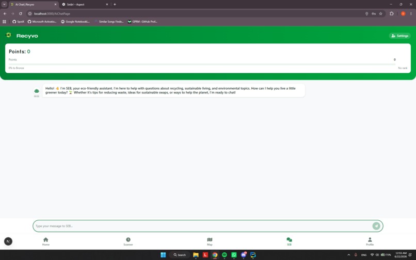Click the taskbar Search box
The height and width of the screenshot is (260, 416).
click(x=180, y=255)
